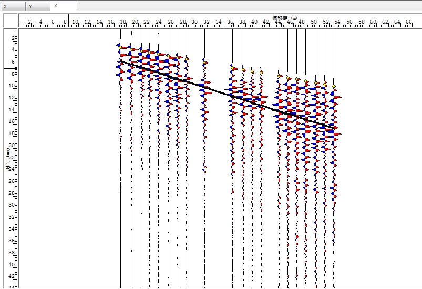Click the 60 mark on the horizontal offset ruler
The height and width of the screenshot is (289, 422).
coord(373,22)
